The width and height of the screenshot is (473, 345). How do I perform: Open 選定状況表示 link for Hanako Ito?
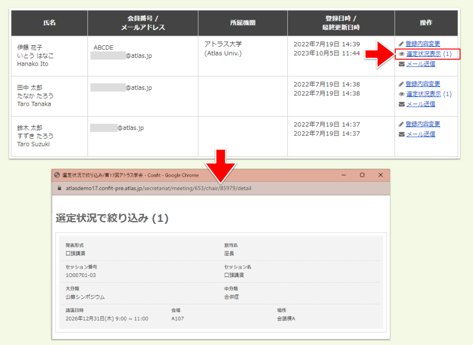click(x=423, y=54)
